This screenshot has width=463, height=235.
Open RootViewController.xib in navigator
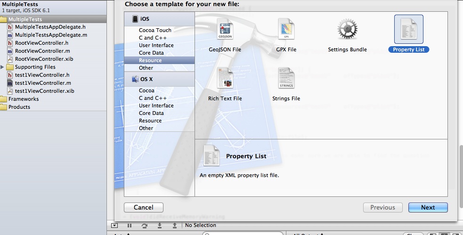44,59
